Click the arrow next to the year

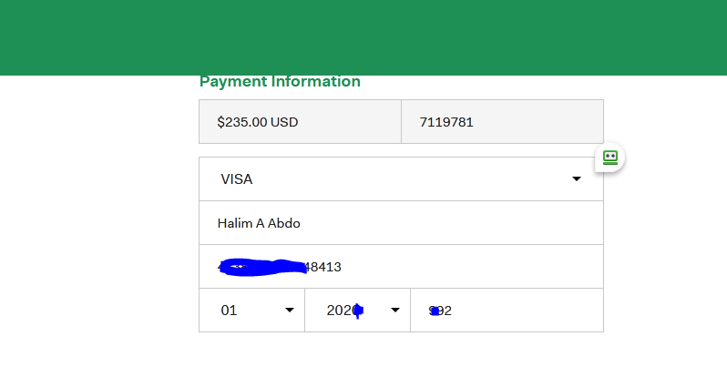(x=395, y=311)
